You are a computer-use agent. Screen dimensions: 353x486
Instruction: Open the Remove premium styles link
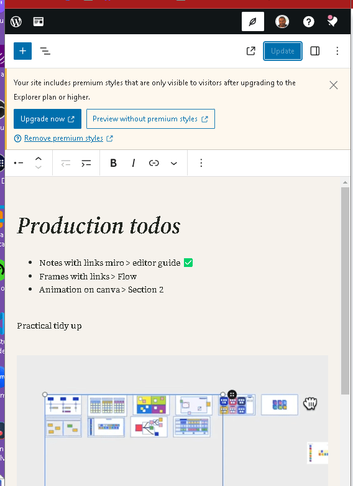point(63,138)
